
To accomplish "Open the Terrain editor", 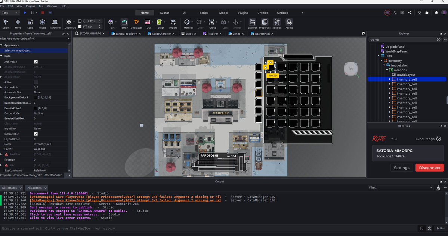I will coord(124,24).
